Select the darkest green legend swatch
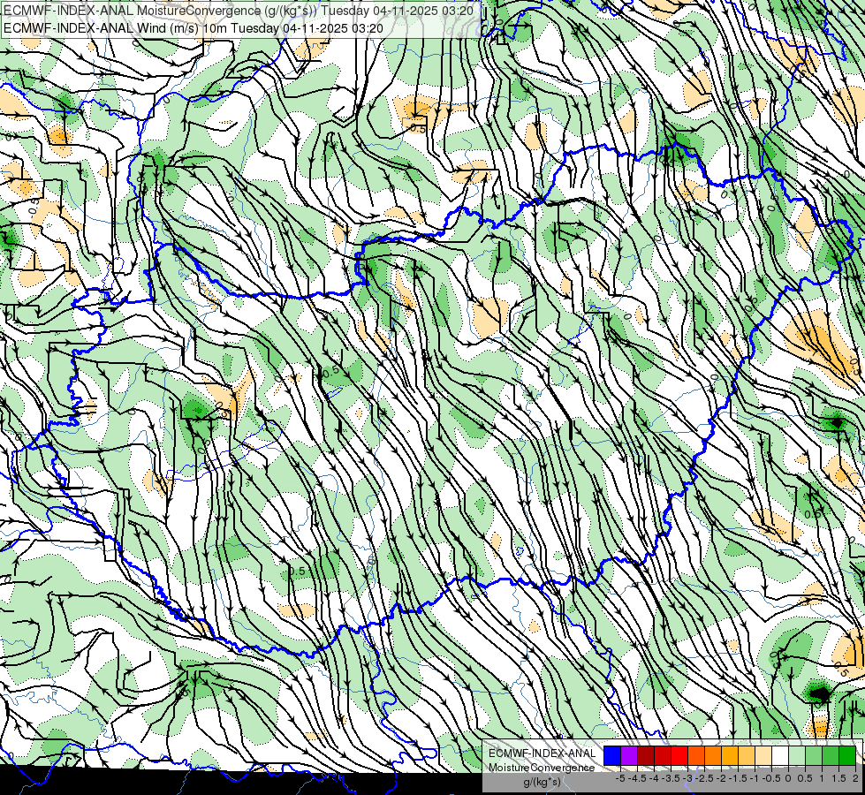 [847, 756]
